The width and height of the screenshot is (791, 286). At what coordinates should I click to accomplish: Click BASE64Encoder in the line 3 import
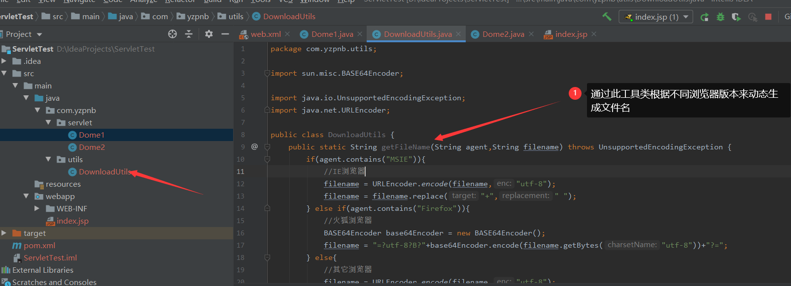[x=370, y=73]
